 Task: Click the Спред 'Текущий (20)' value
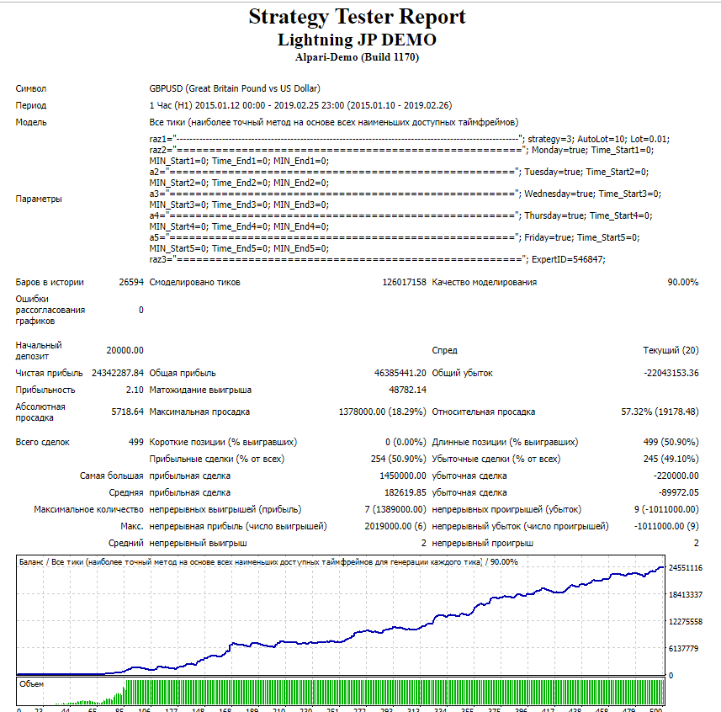click(671, 350)
